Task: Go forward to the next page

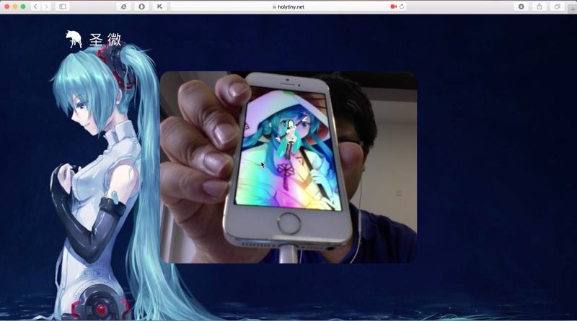Action: click(x=46, y=6)
